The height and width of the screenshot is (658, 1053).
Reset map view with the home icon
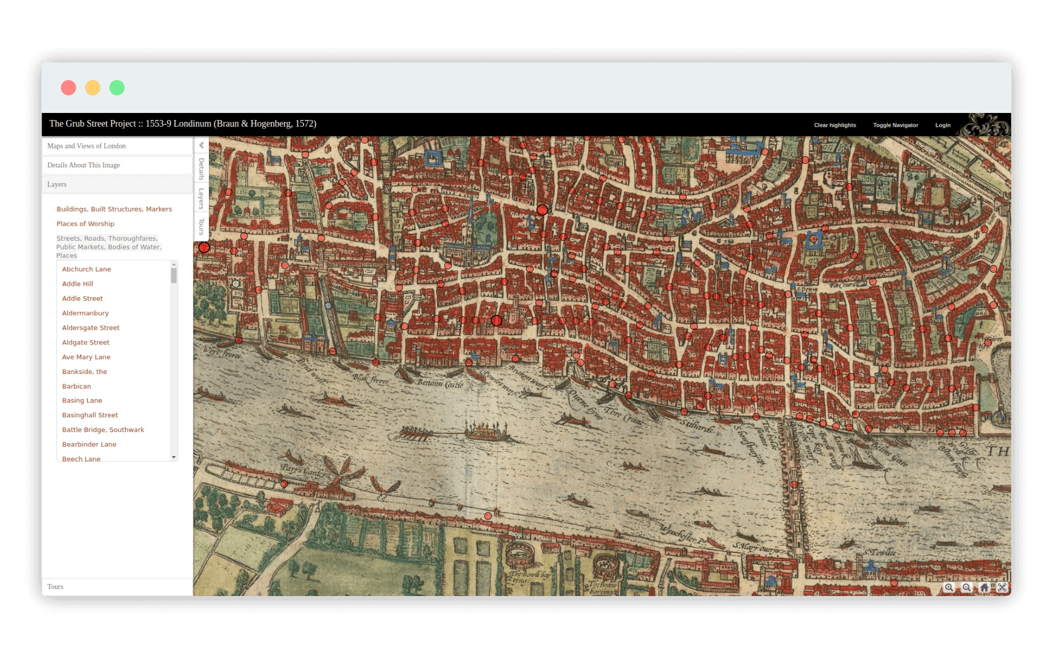984,587
